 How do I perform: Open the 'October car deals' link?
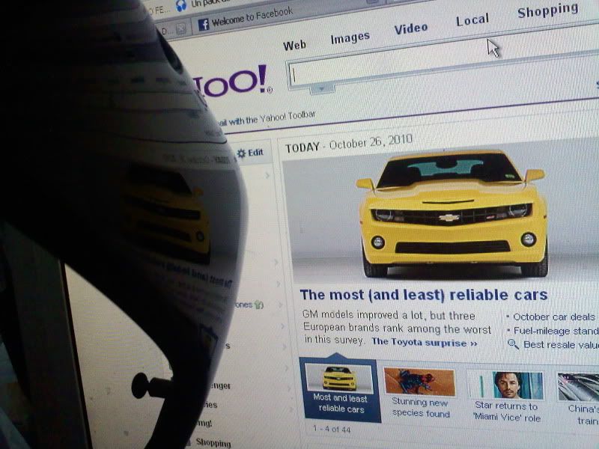553,317
